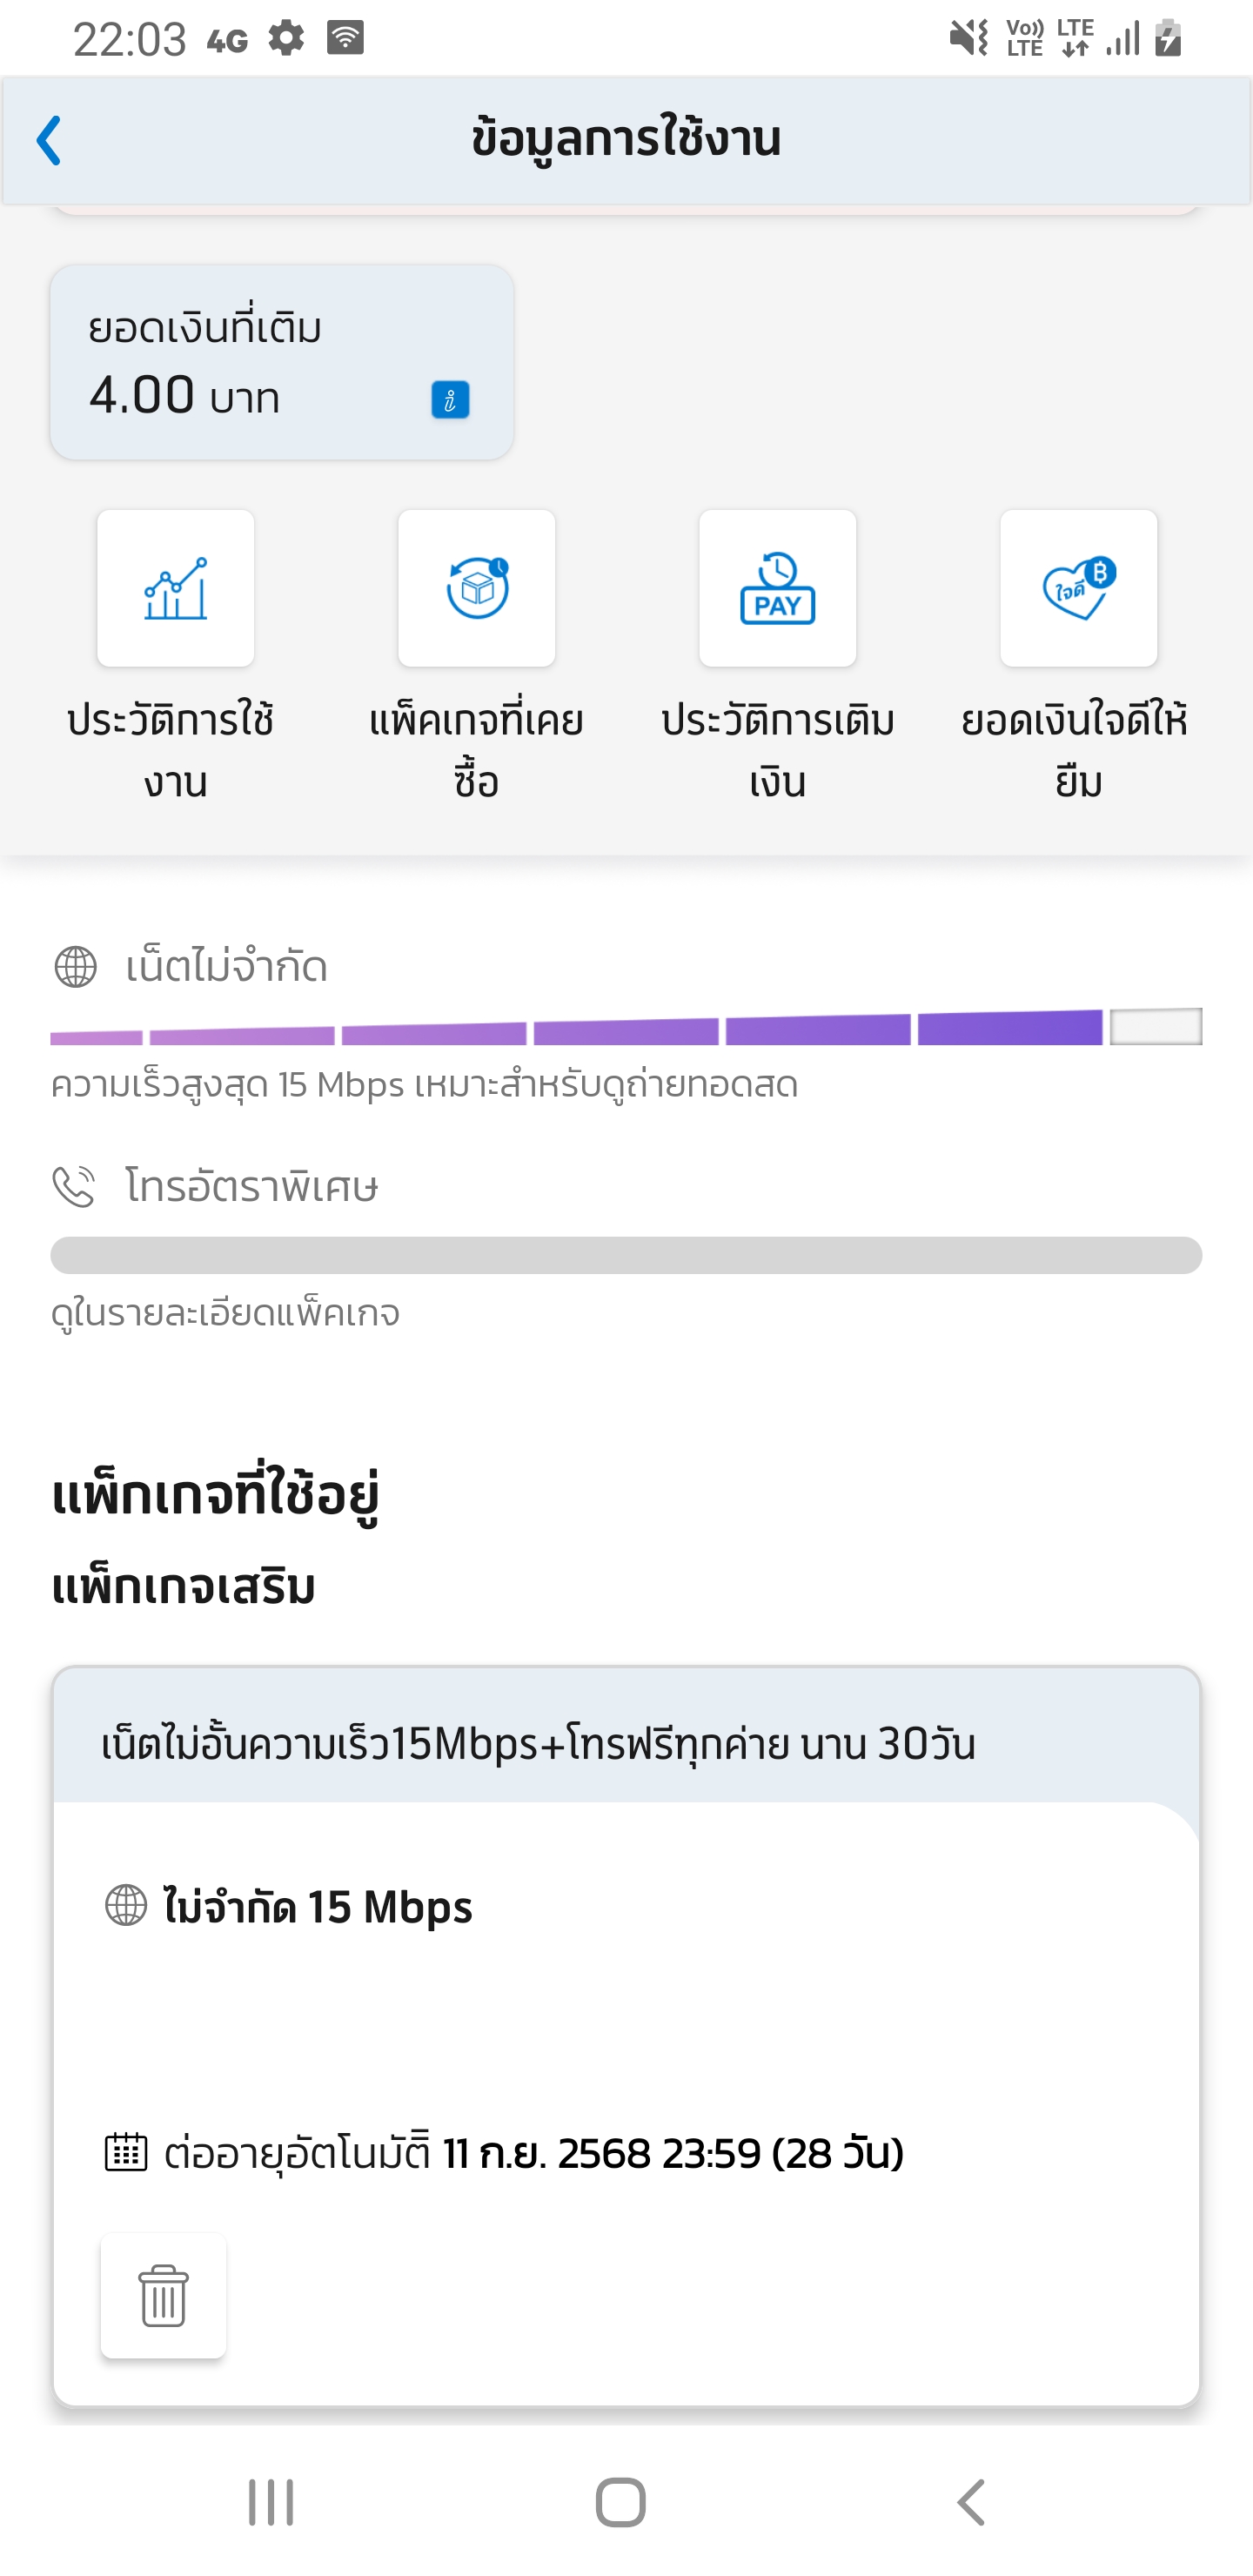Open the ใจดี heart loan balance icon
This screenshot has height=2576, width=1253.
point(1079,588)
